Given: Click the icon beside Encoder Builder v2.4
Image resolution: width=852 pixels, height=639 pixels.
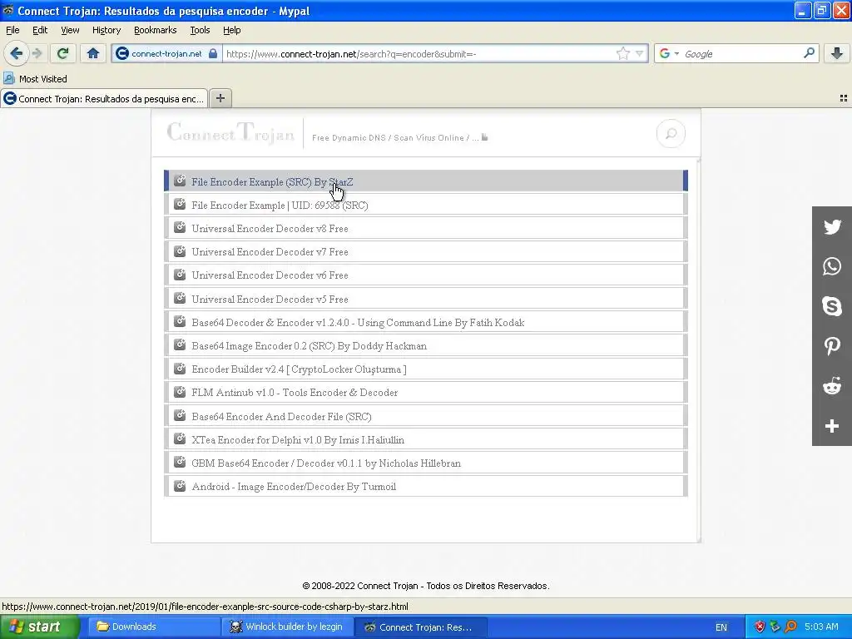Looking at the screenshot, I should (180, 368).
